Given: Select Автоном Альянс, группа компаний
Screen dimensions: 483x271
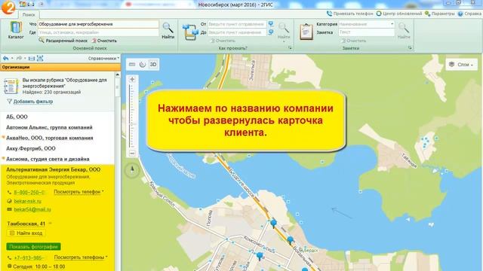Looking at the screenshot, I should pos(49,127).
